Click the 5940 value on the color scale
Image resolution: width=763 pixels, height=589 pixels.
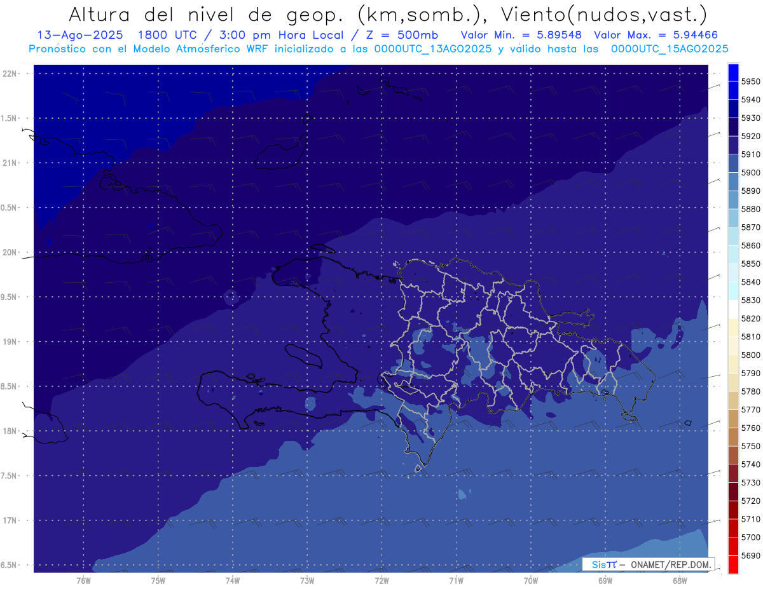751,100
